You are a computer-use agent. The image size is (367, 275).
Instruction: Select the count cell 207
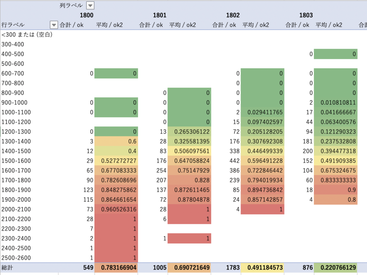pyautogui.click(x=161, y=180)
